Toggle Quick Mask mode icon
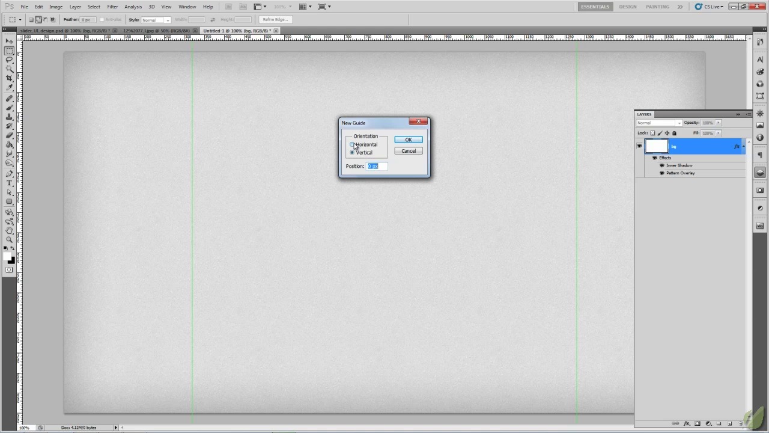The width and height of the screenshot is (769, 433). (x=9, y=270)
